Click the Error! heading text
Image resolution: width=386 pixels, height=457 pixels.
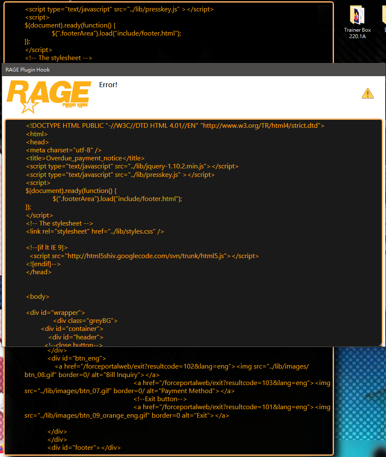[x=108, y=85]
